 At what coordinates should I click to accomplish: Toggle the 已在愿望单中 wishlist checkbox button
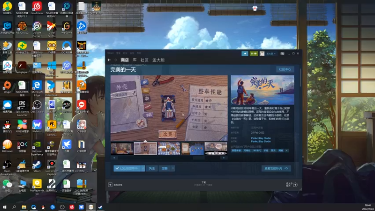pyautogui.click(x=127, y=168)
